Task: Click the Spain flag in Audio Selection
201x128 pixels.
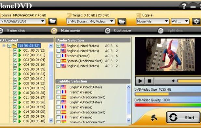Action: point(64,61)
